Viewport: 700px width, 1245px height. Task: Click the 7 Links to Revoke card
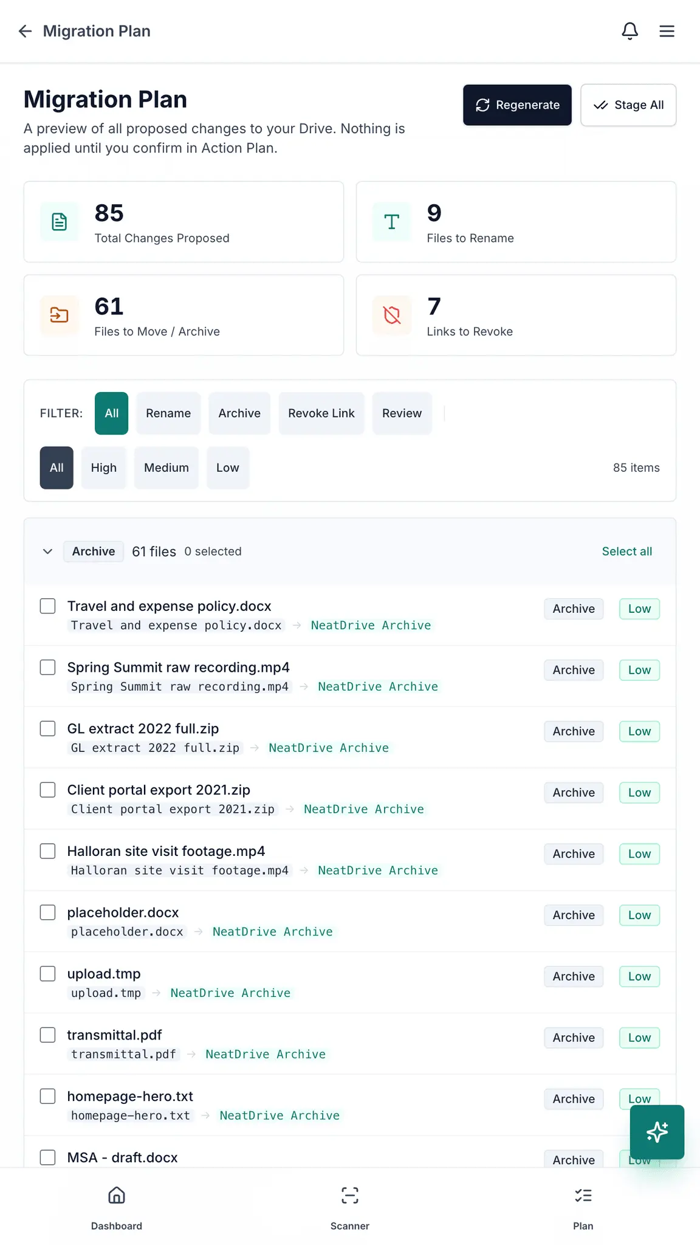(516, 315)
